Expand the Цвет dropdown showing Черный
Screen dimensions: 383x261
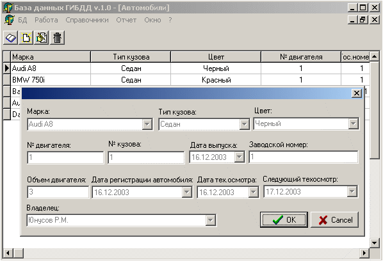[x=353, y=123]
